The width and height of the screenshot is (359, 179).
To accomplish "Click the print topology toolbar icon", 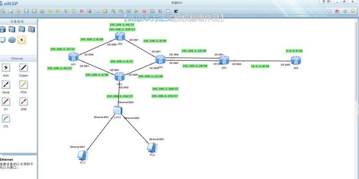I will [42, 11].
